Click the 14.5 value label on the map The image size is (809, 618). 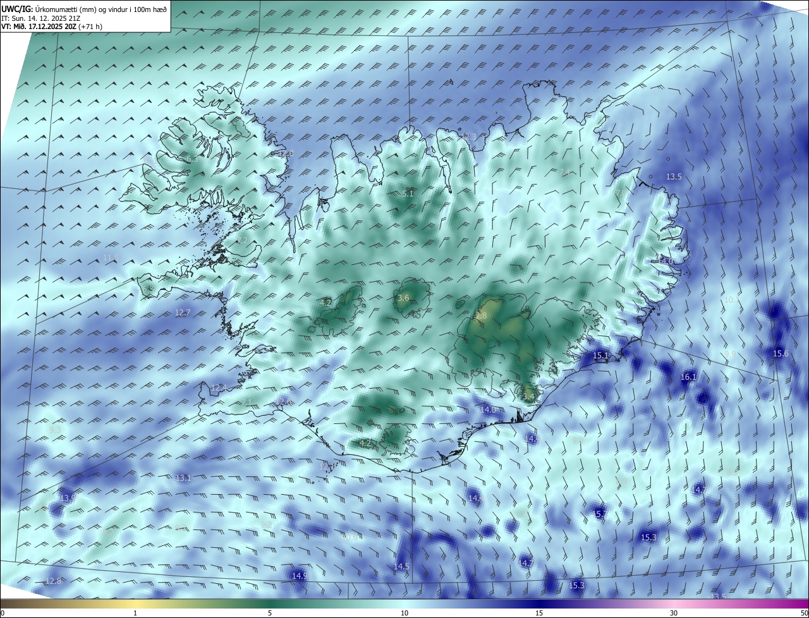click(401, 566)
